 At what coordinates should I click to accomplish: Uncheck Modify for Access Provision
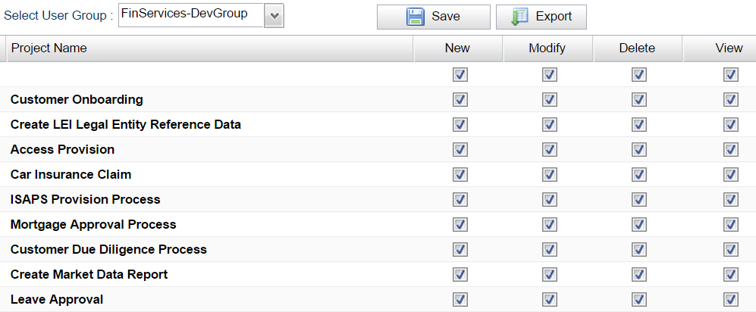[550, 150]
